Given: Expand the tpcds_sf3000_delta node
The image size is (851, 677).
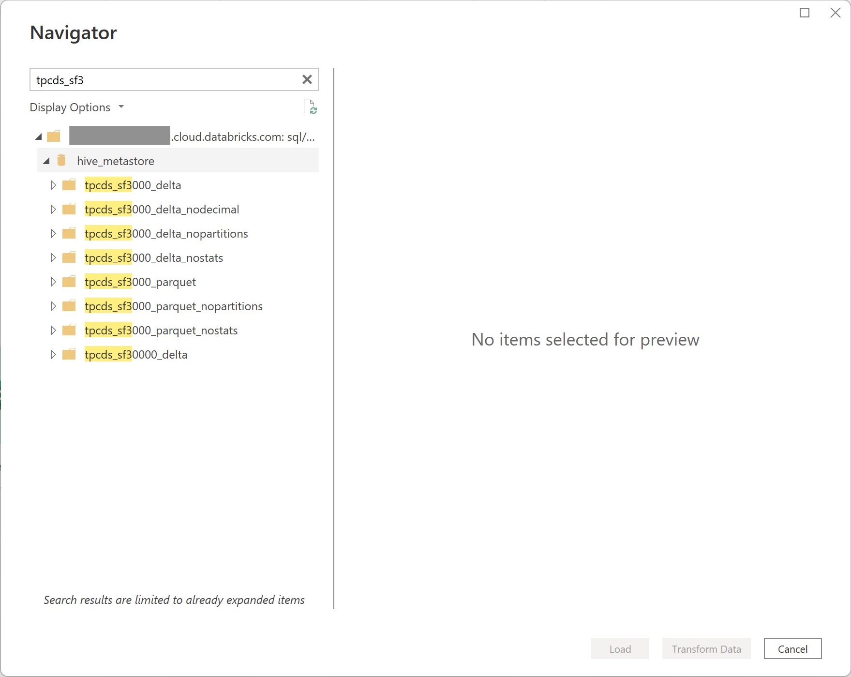Looking at the screenshot, I should [x=53, y=184].
